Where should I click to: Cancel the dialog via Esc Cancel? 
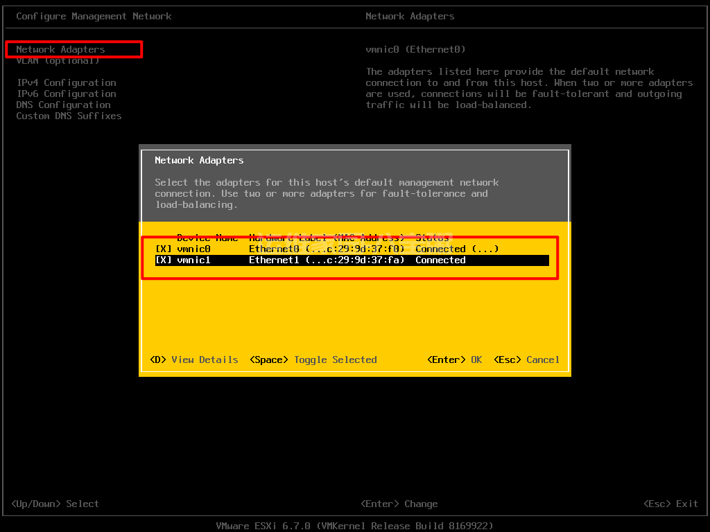pos(526,360)
